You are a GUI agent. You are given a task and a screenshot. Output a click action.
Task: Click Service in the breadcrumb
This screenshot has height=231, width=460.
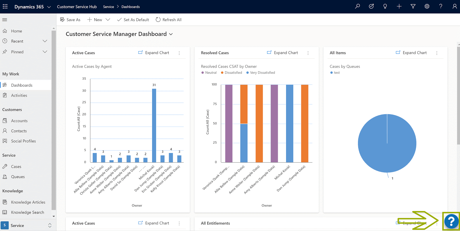pos(108,7)
